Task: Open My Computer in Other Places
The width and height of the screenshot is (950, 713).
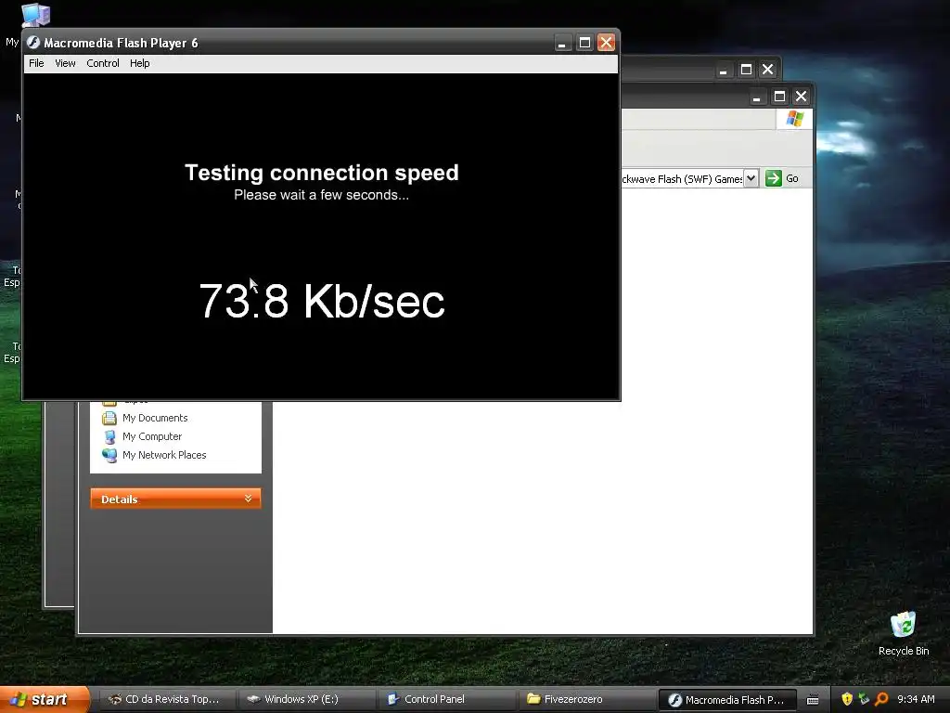Action: pyautogui.click(x=152, y=436)
